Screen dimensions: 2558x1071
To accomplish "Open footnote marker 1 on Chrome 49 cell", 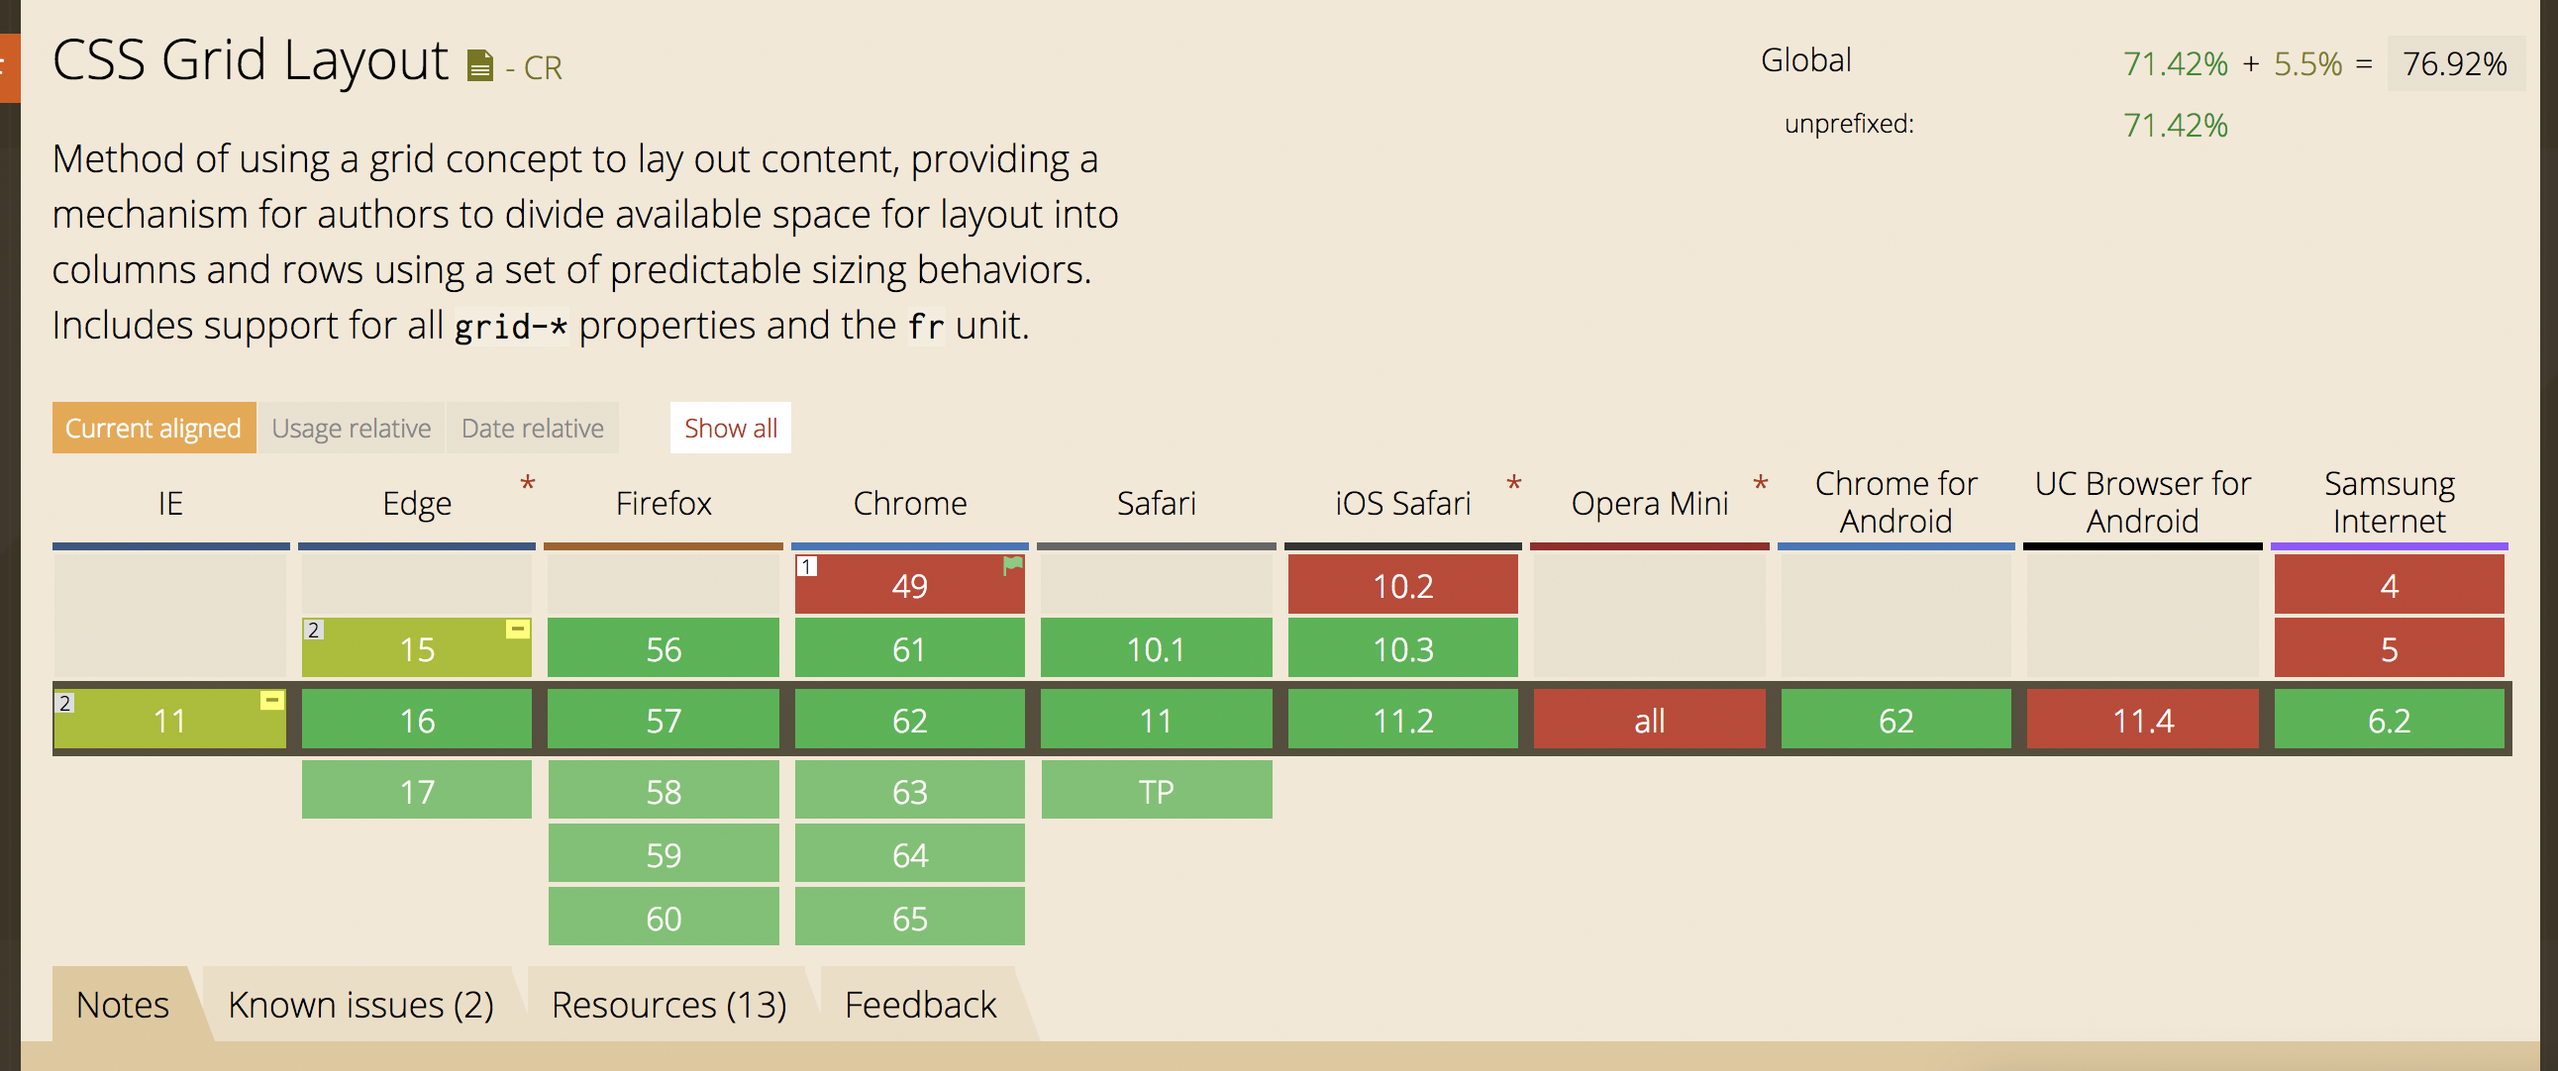I will [806, 566].
